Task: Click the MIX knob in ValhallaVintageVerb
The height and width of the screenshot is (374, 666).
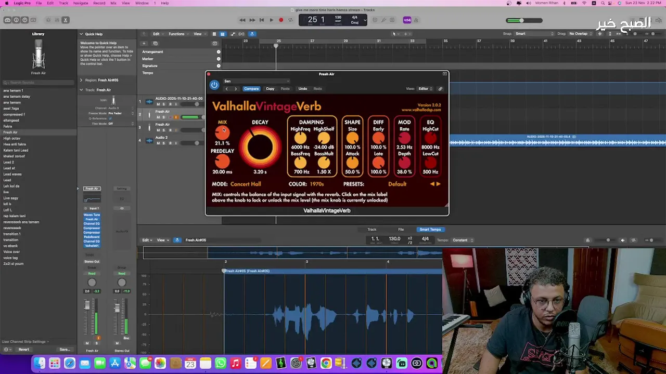Action: coord(222,133)
